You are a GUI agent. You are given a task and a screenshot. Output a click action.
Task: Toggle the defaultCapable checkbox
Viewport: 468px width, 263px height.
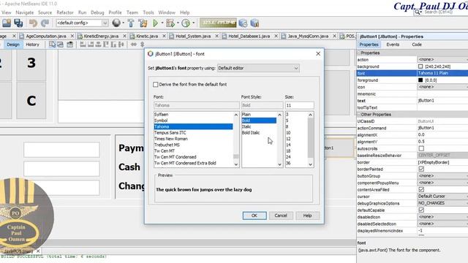click(421, 210)
